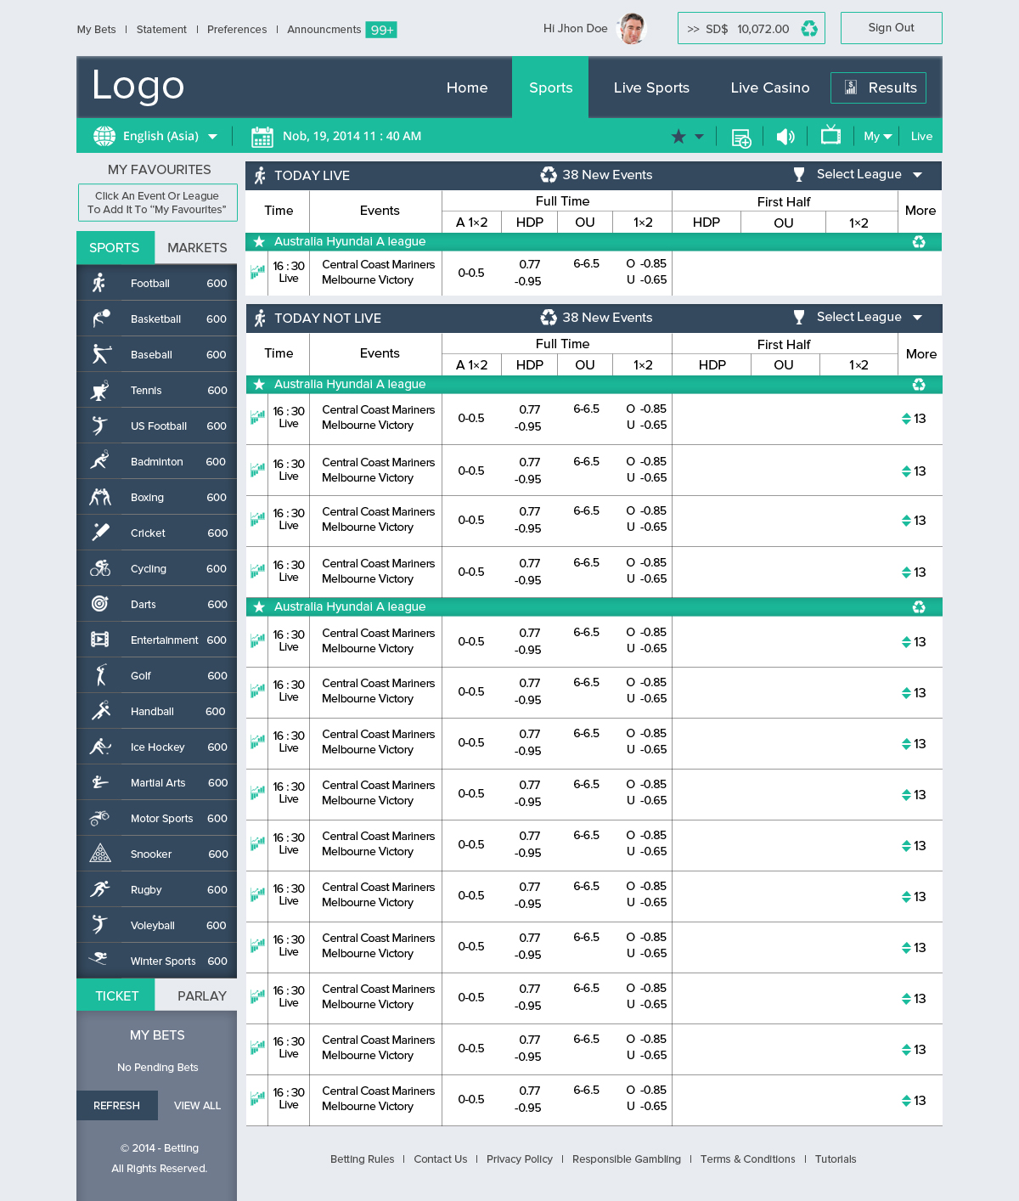Expand the star favourites dropdown arrow

(699, 137)
